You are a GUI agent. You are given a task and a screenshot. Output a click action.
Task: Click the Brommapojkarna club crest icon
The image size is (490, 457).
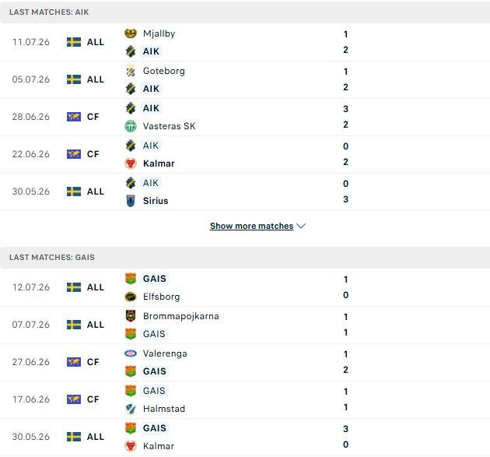131,316
